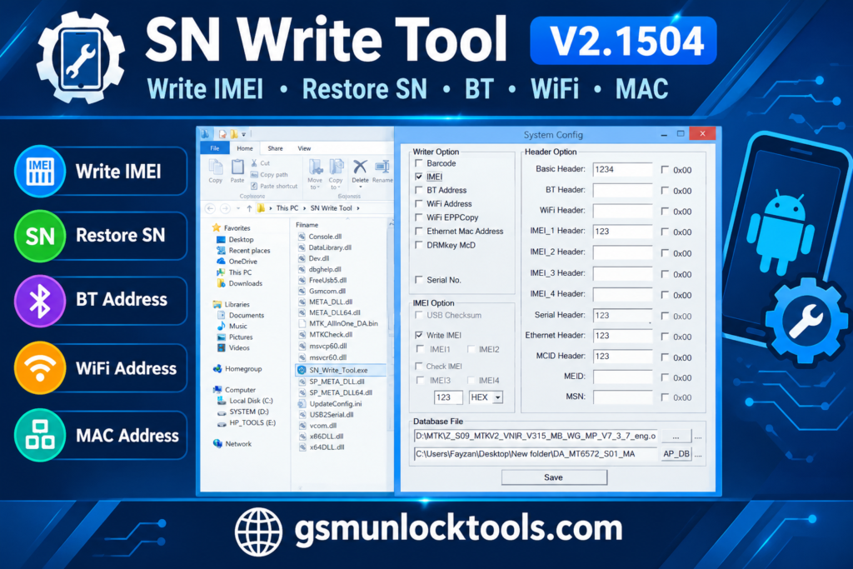Click the IMEI_1 Header input field
Screen dimensions: 853x569
[622, 232]
